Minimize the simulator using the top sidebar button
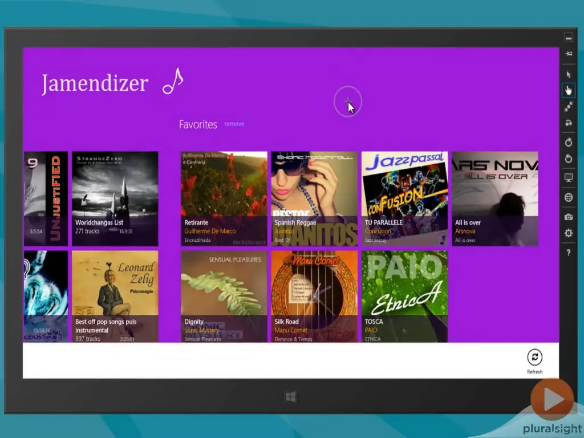The height and width of the screenshot is (438, 584). click(568, 38)
